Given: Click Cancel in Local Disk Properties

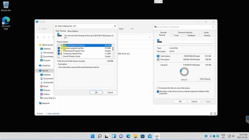Looking at the screenshot, I should [x=194, y=101].
